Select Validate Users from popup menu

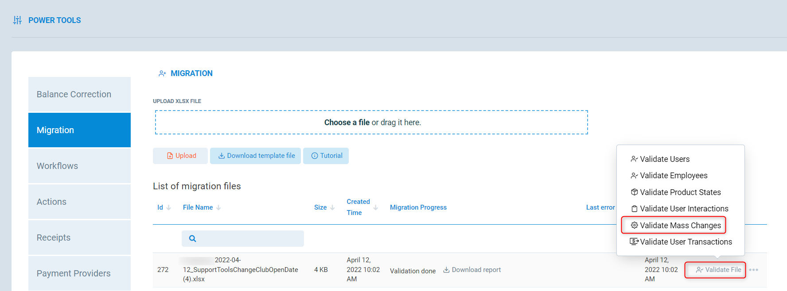664,159
